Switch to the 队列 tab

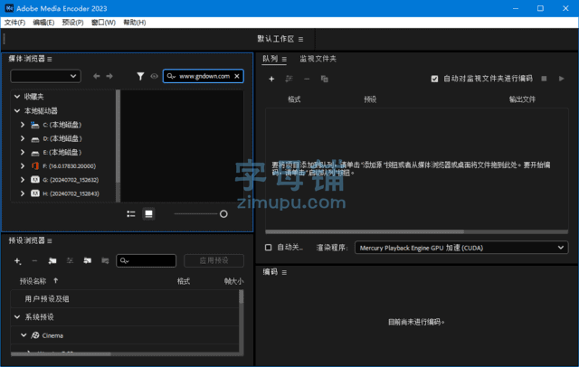pyautogui.click(x=270, y=59)
